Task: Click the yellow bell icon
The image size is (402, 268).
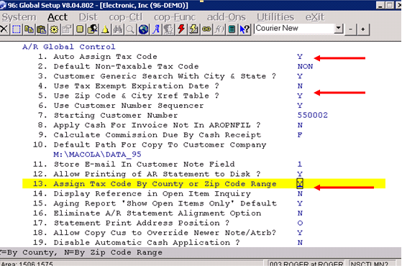Action: coord(105,29)
